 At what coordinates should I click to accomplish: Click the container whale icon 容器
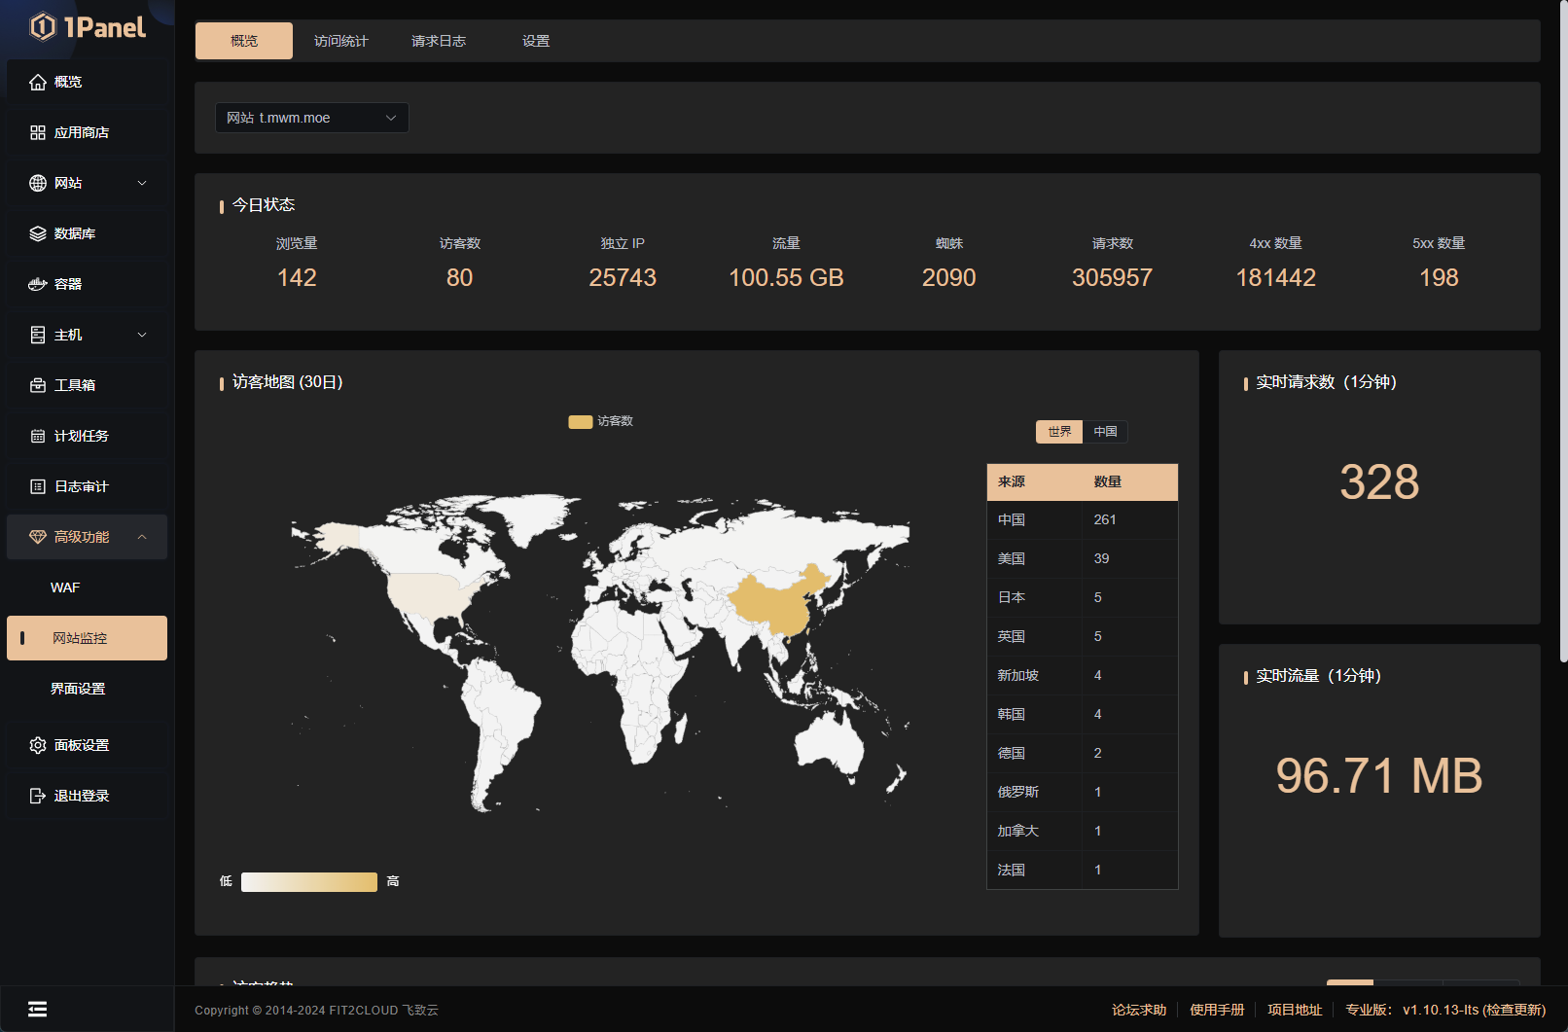point(38,284)
